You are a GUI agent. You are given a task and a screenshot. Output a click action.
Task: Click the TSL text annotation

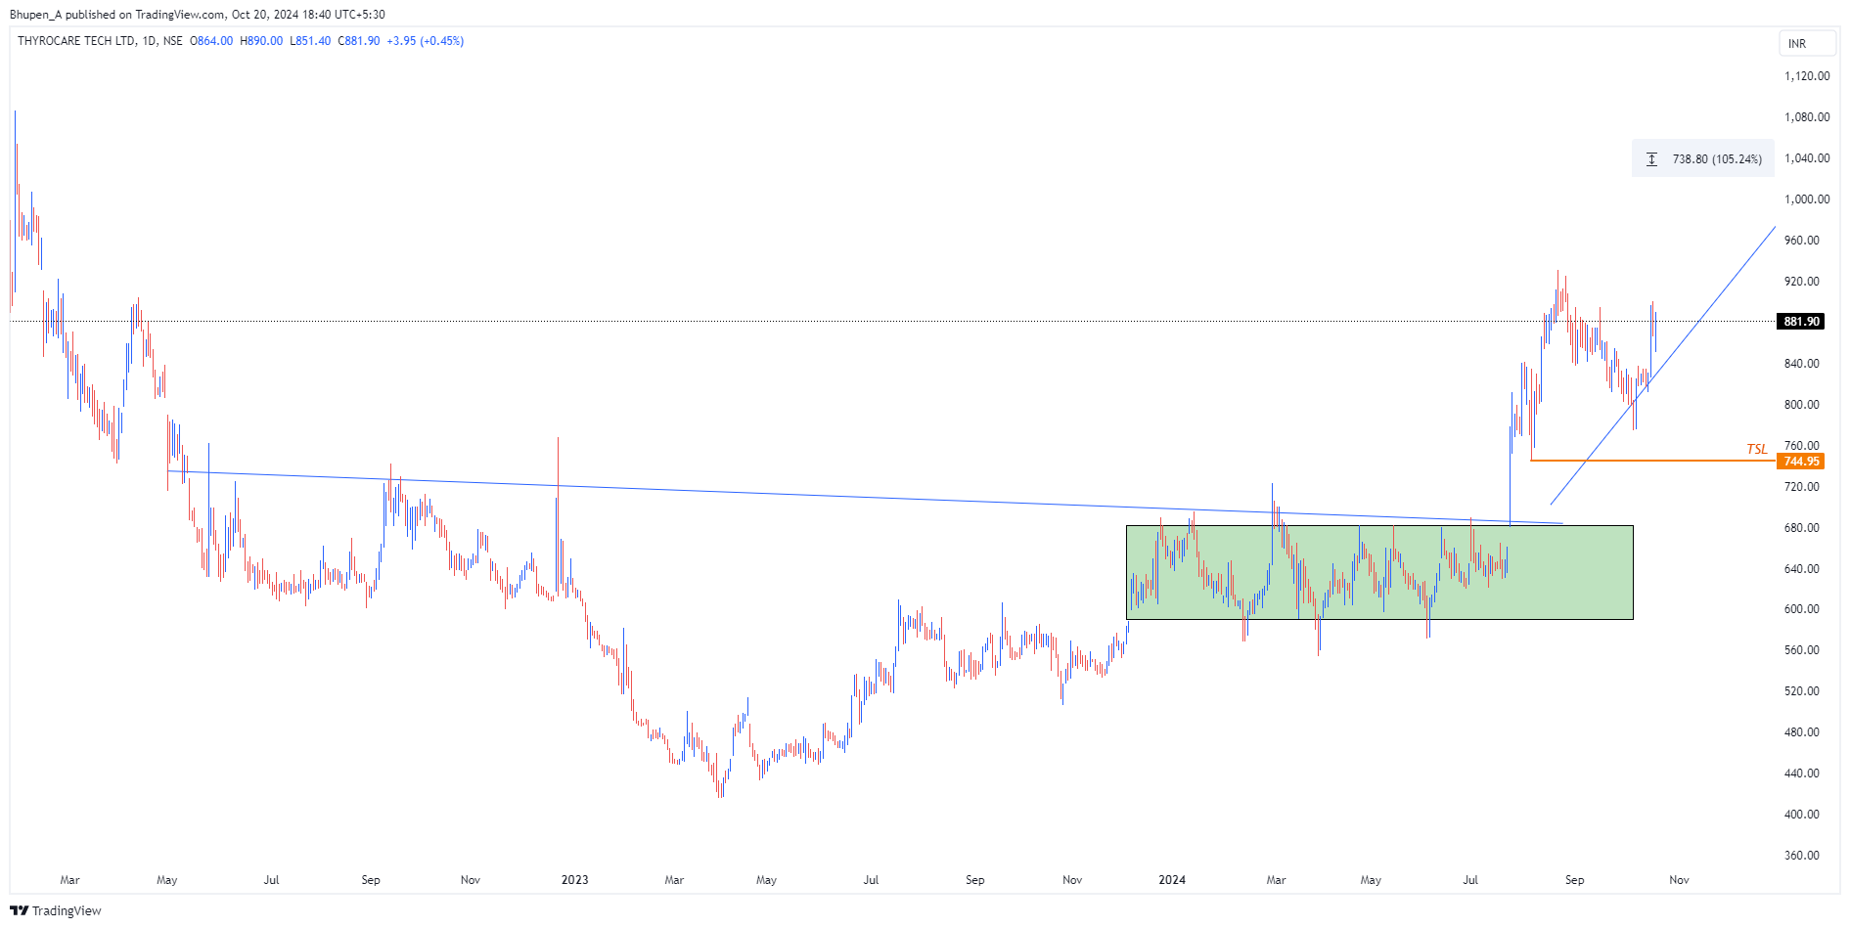[x=1757, y=449]
